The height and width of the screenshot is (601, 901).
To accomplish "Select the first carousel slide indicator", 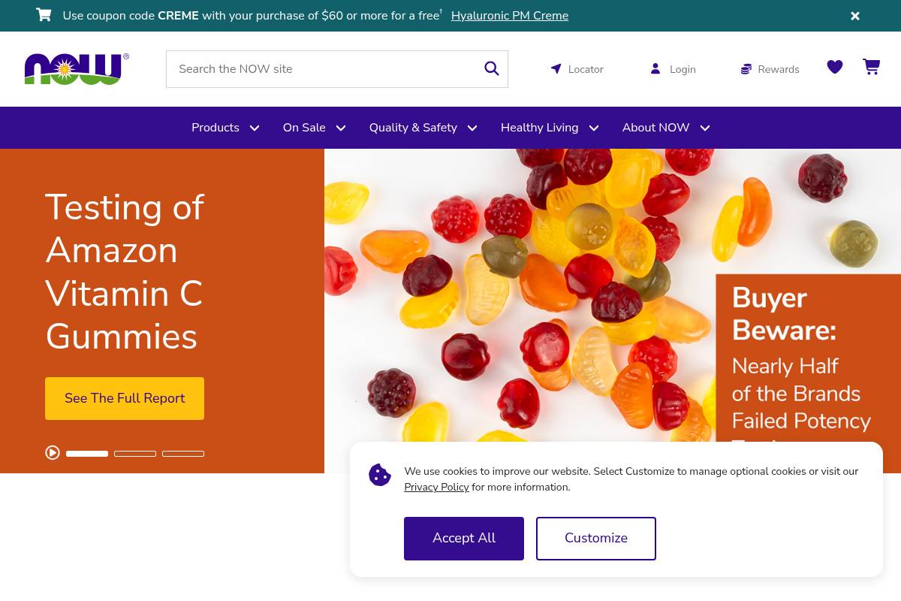I will (87, 454).
